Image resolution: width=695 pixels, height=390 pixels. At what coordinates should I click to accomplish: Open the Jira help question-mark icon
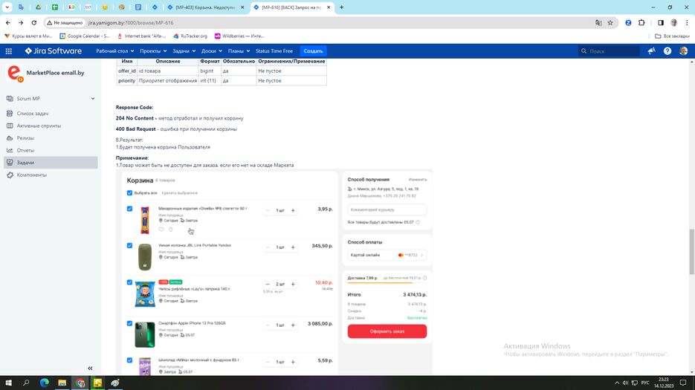pos(667,51)
